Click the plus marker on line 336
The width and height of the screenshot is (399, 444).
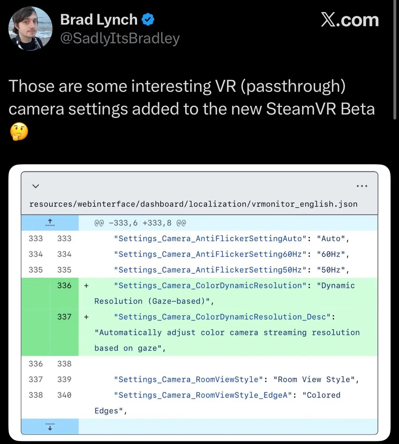(86, 286)
